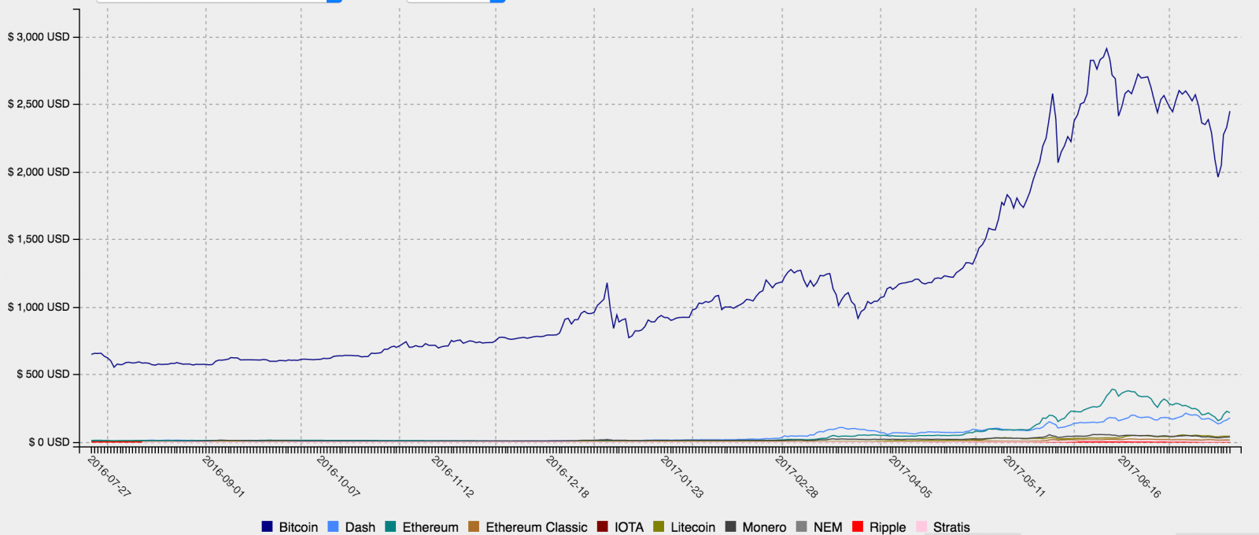1259x535 pixels.
Task: Select the Monero legend label
Action: (x=764, y=527)
